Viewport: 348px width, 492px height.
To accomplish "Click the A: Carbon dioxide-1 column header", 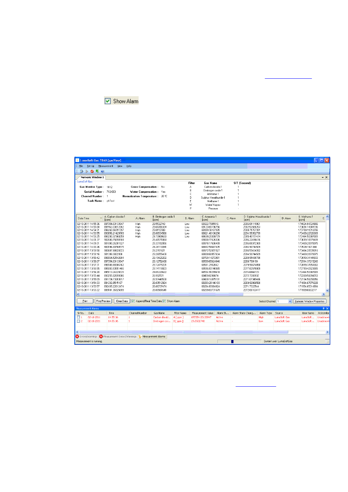I will (119, 218).
